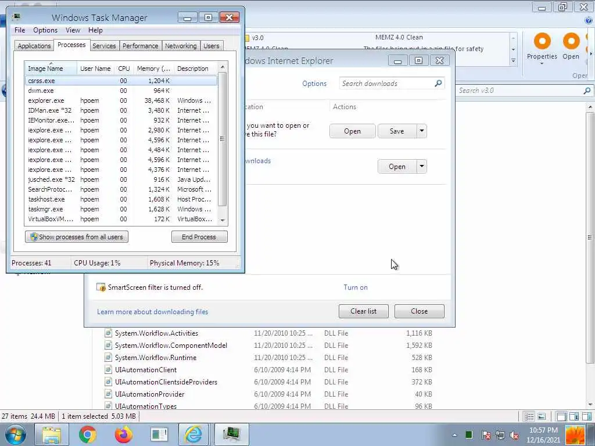Select the explorer.exe process row
This screenshot has height=446, width=595.
click(121, 100)
